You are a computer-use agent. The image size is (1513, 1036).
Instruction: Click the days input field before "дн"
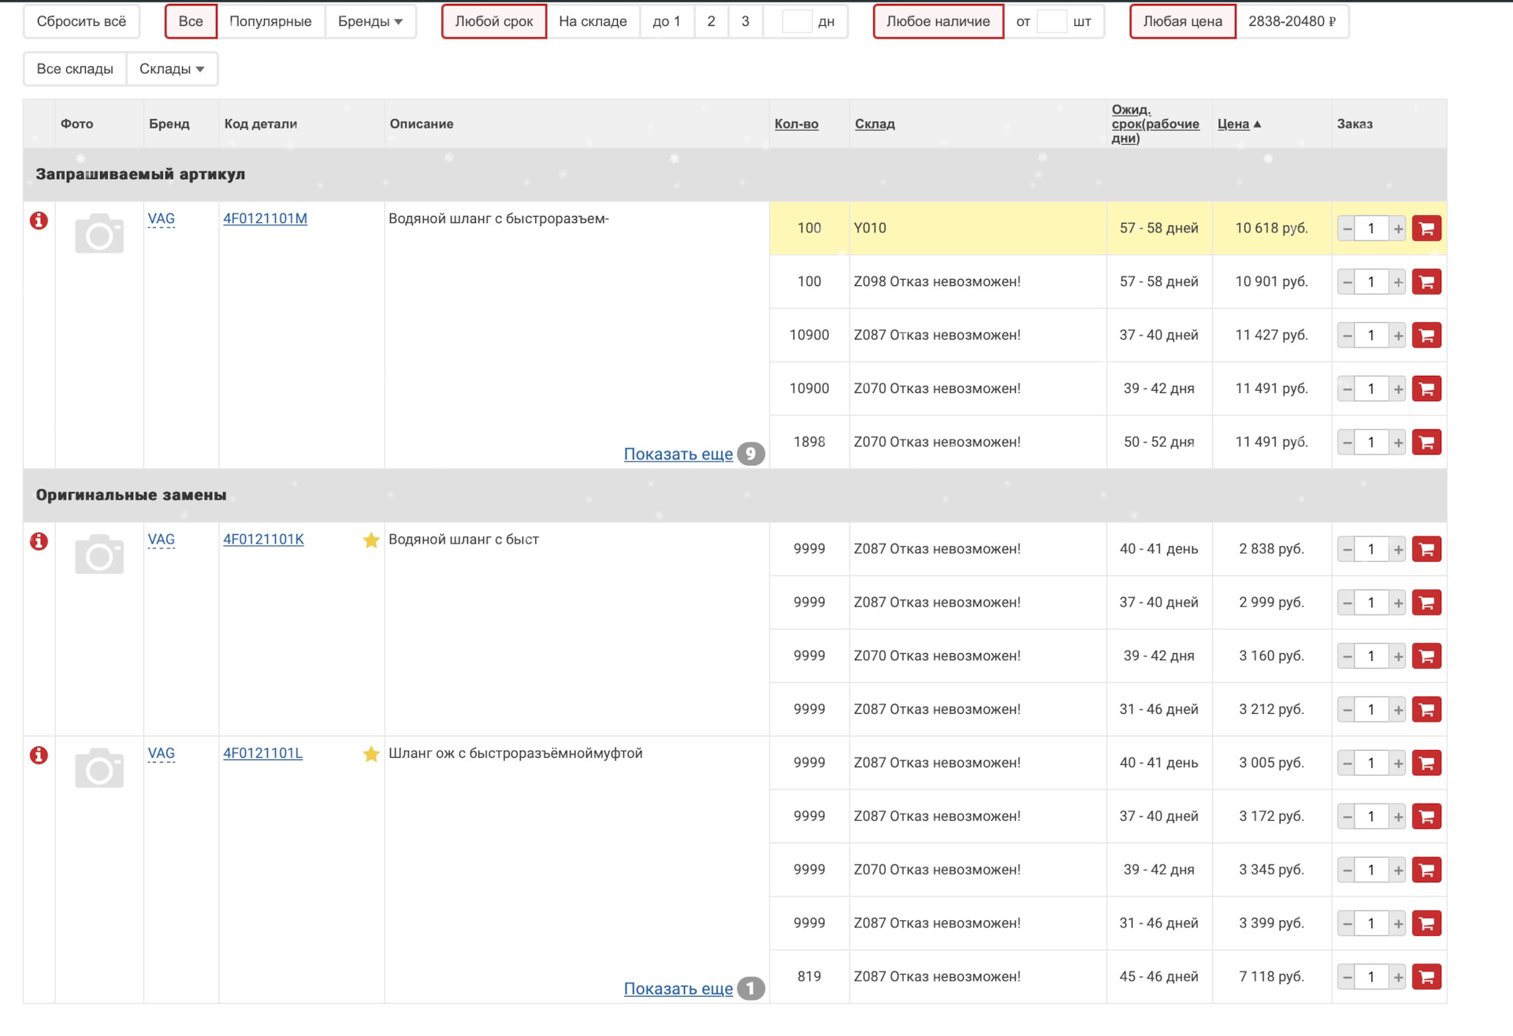point(796,21)
